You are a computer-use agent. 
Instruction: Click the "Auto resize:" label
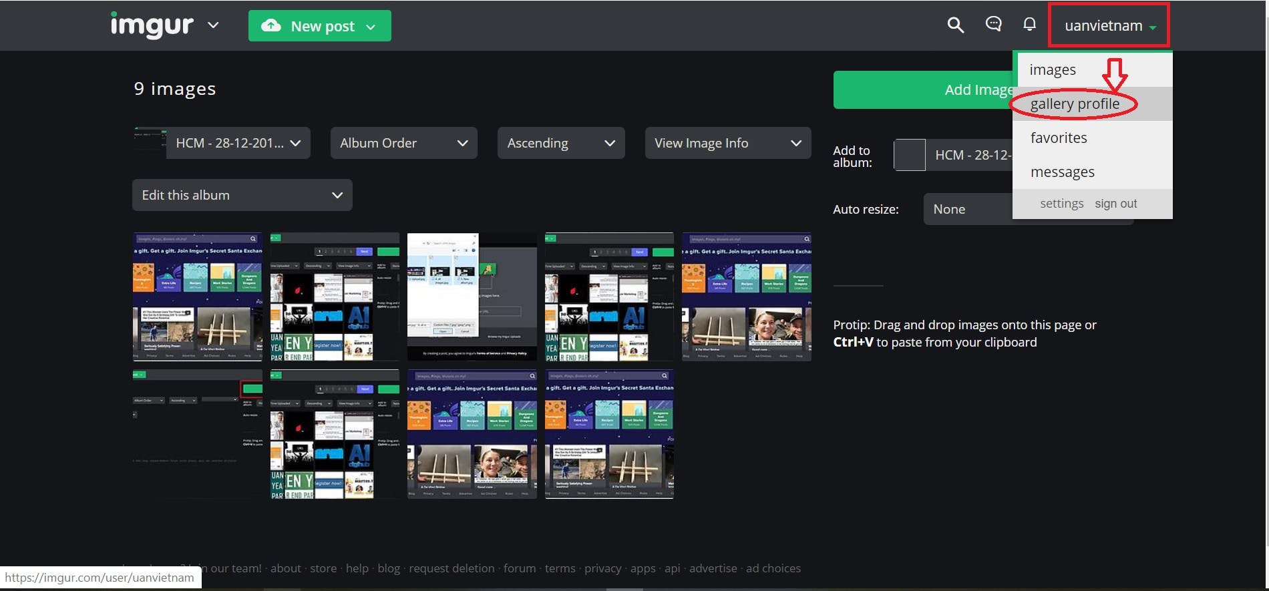(866, 209)
